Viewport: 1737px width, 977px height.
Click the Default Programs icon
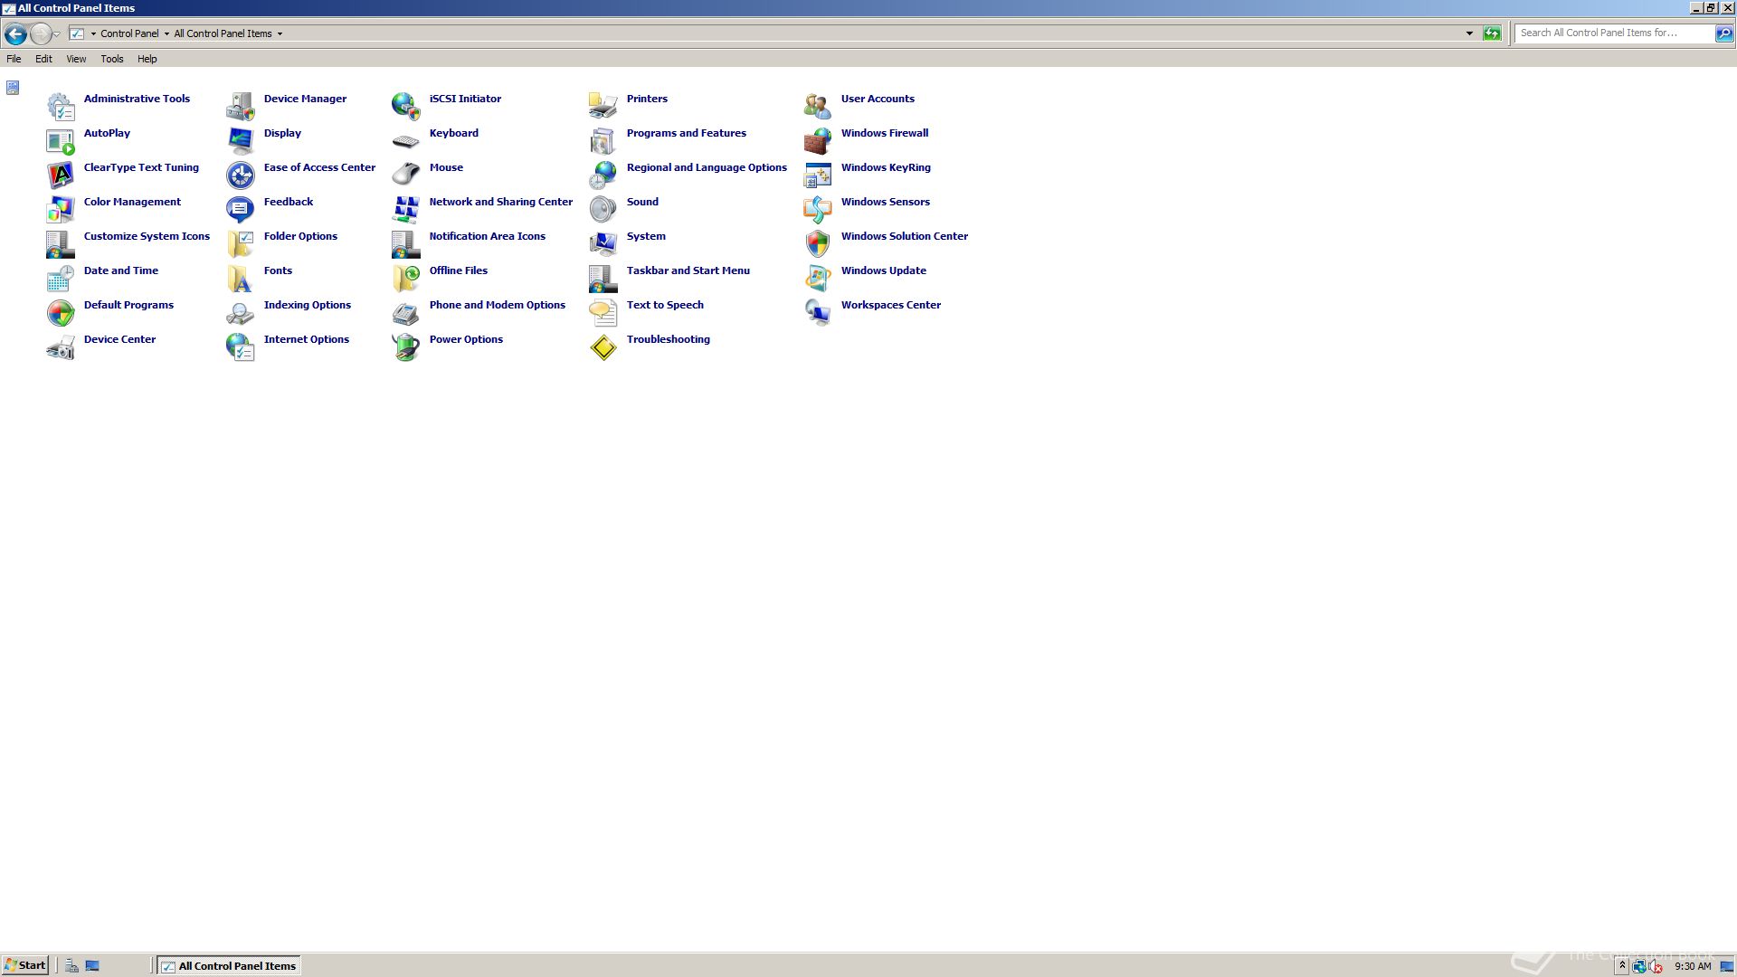[x=61, y=312]
